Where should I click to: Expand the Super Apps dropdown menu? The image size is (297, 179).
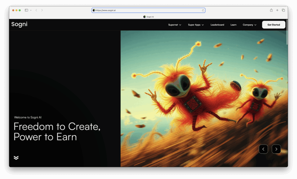click(196, 25)
